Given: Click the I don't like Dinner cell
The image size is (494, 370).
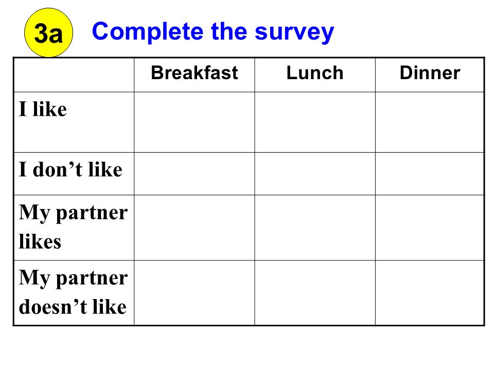Looking at the screenshot, I should (430, 174).
